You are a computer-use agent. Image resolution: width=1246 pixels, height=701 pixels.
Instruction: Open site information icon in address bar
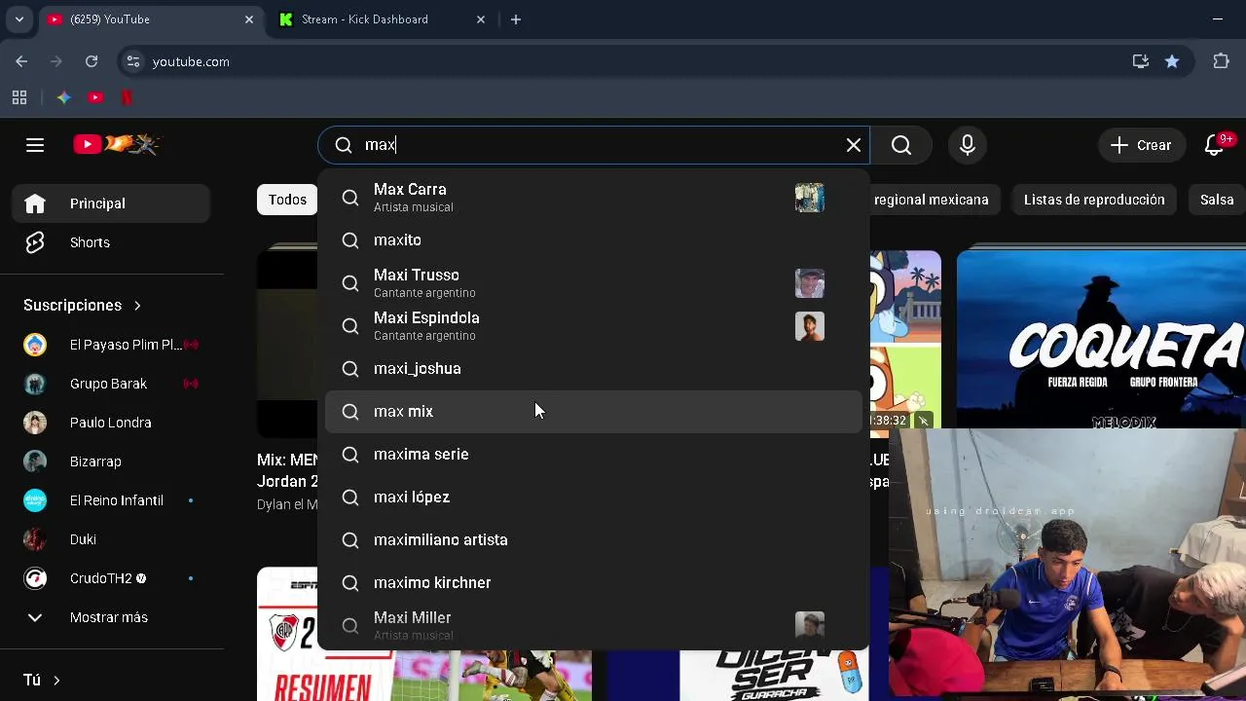(133, 61)
